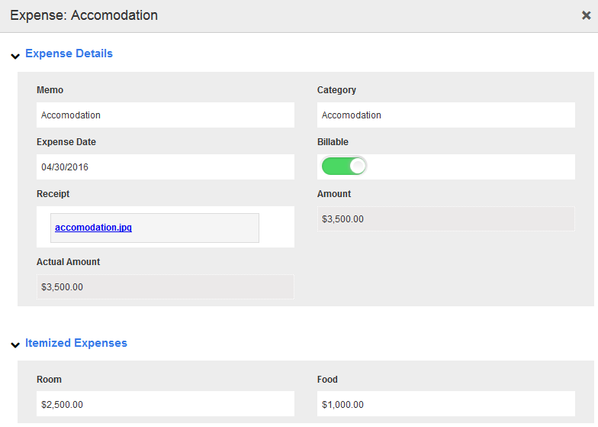Select the Expense Date field 04/30/2016

tap(165, 167)
